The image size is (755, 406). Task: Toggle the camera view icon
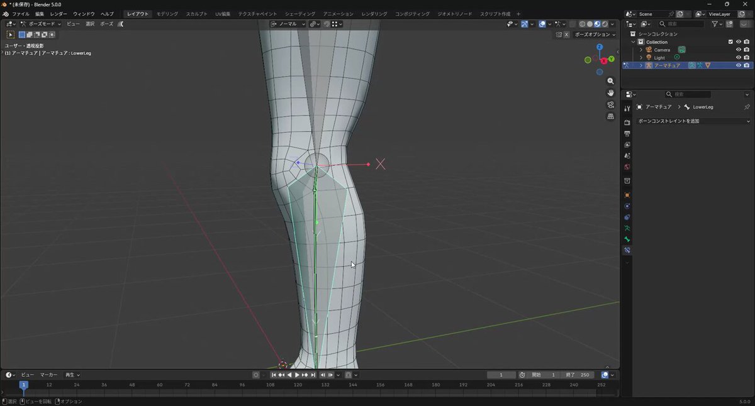click(610, 104)
